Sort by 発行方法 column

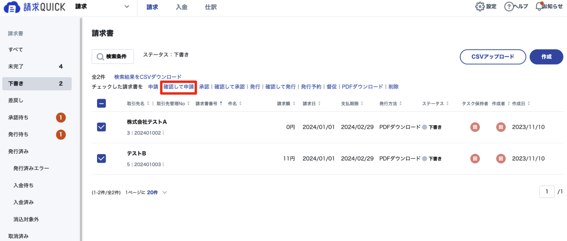click(x=401, y=103)
